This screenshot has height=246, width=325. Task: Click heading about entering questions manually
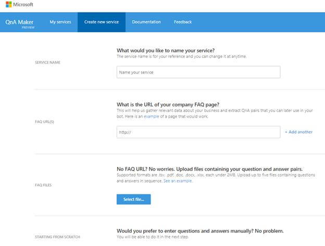pos(200,231)
